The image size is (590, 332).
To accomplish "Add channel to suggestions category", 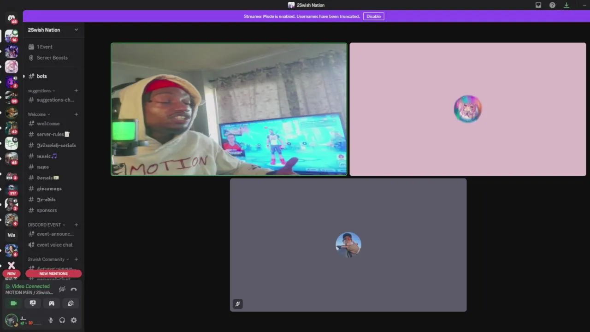I will pos(76,91).
